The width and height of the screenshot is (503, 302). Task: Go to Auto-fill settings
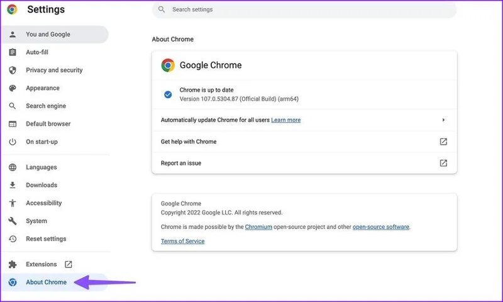coord(55,52)
